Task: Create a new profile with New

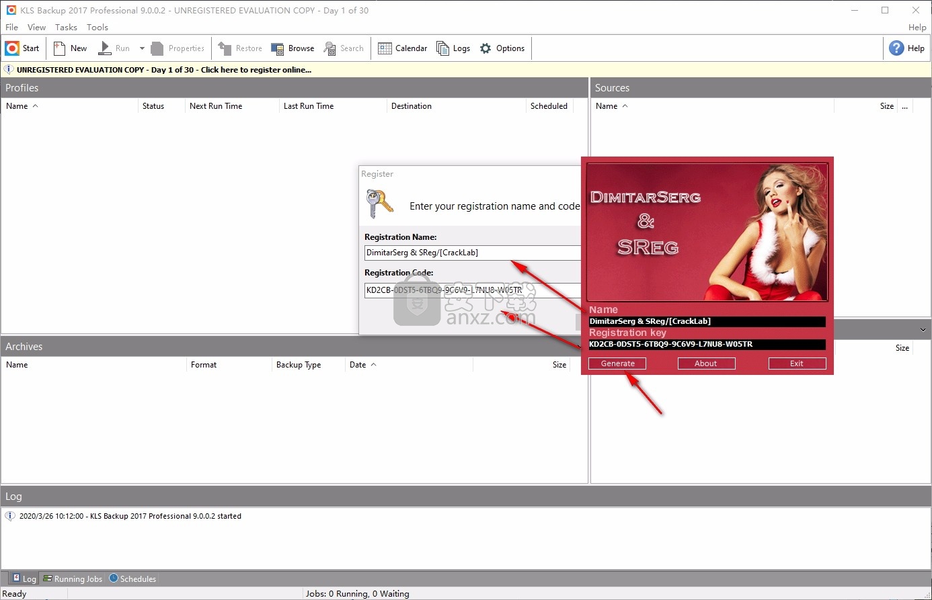Action: tap(70, 48)
